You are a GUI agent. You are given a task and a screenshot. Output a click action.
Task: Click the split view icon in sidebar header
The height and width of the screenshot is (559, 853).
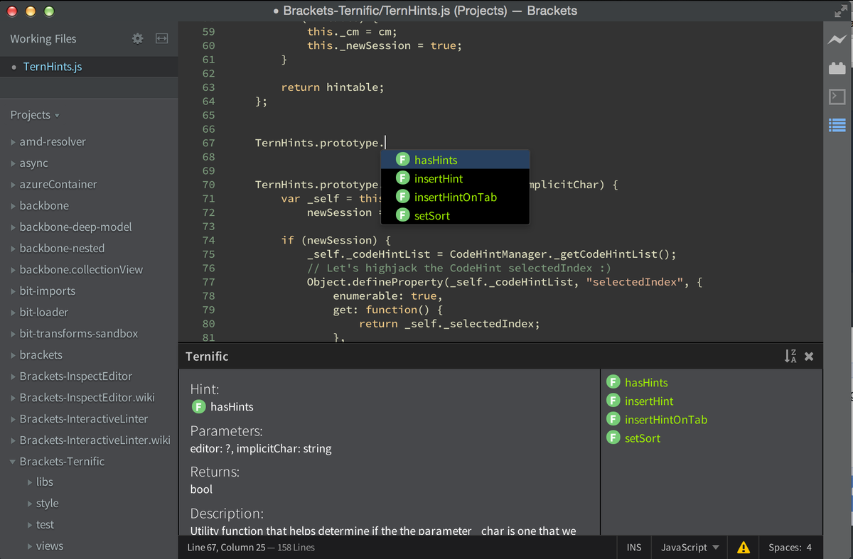pos(162,38)
